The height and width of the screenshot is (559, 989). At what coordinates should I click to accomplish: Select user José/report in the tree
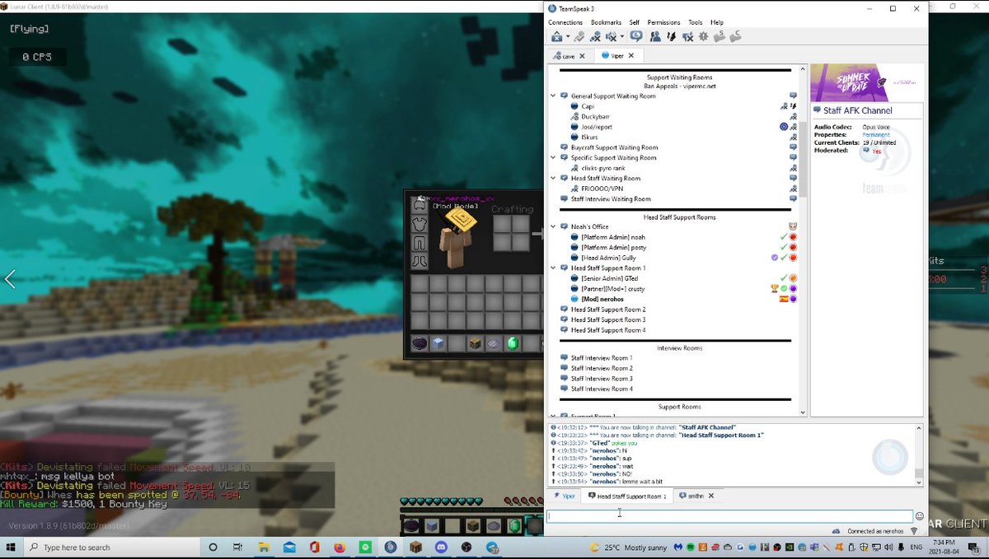(x=597, y=127)
